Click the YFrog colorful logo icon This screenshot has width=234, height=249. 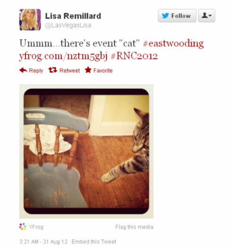[23, 227]
